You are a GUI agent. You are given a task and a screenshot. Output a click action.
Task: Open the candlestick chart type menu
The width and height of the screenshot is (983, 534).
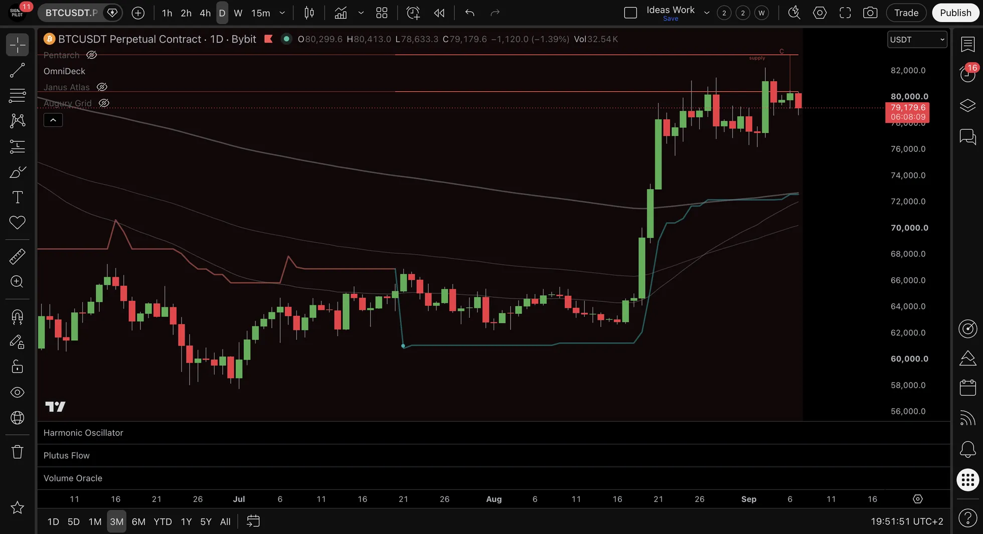[x=309, y=13]
